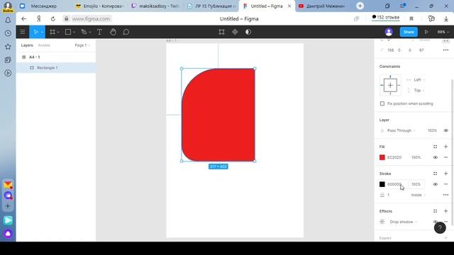
Task: Switch to the maksiksadboy Twitch browser tab
Action: (x=156, y=6)
